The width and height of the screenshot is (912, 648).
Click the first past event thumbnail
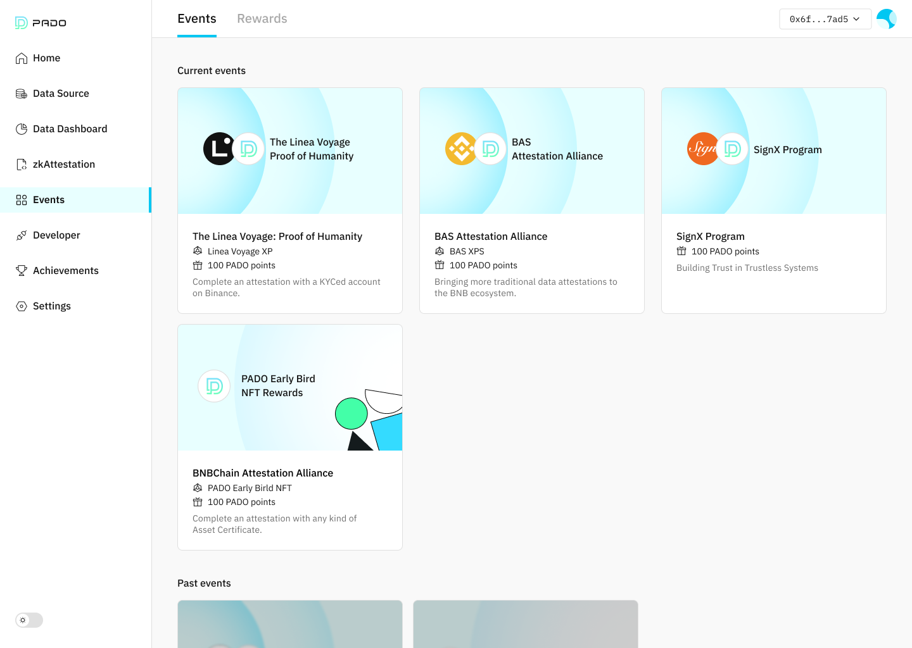pos(290,624)
